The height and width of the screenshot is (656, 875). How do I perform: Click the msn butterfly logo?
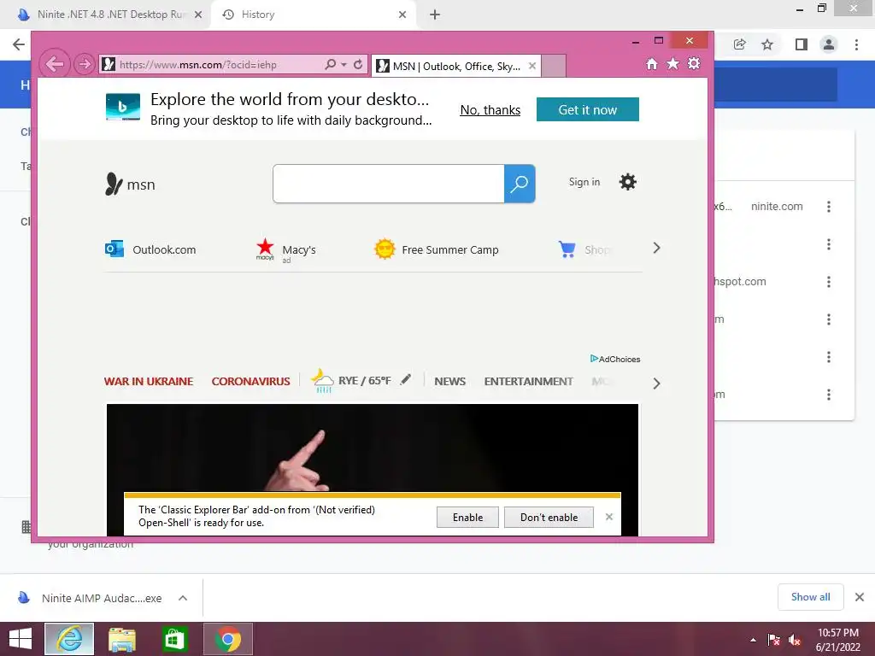(x=130, y=184)
